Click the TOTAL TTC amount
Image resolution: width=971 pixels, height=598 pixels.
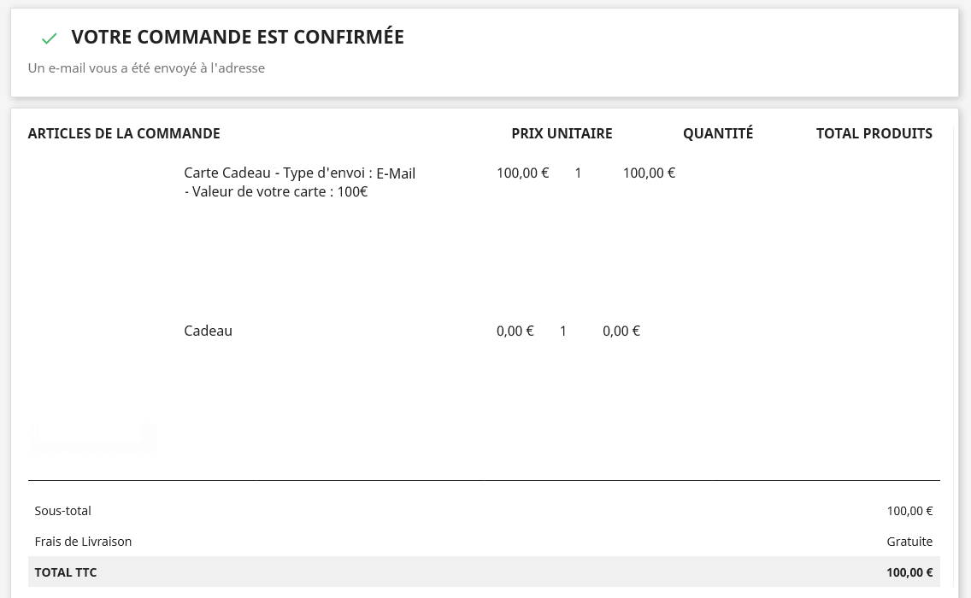point(909,572)
